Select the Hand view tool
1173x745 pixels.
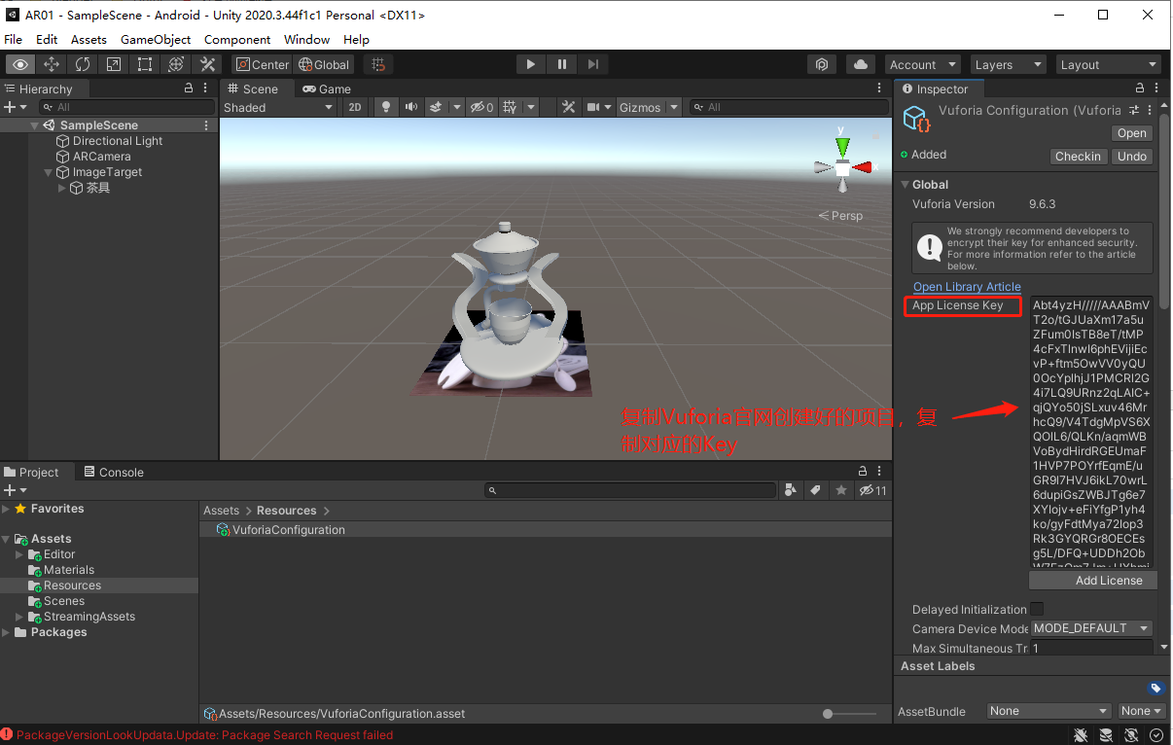[x=20, y=64]
